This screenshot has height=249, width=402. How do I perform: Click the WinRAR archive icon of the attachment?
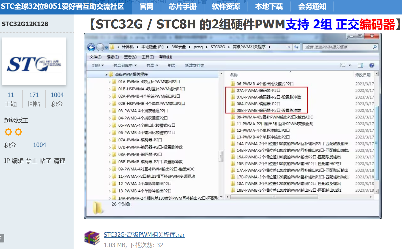tap(92, 238)
